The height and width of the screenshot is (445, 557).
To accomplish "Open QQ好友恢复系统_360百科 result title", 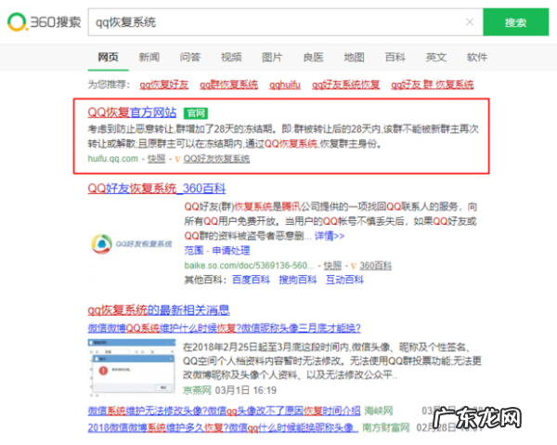I will point(157,188).
